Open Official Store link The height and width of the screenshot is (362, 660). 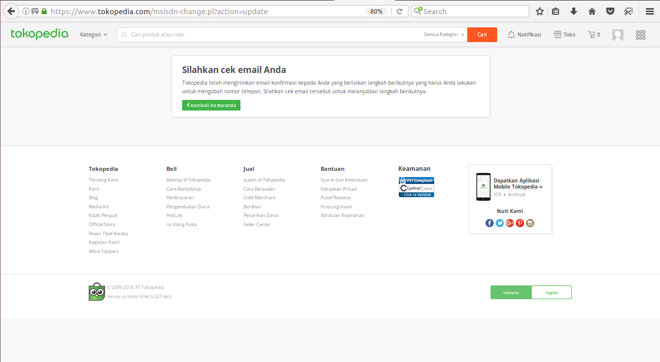point(102,225)
